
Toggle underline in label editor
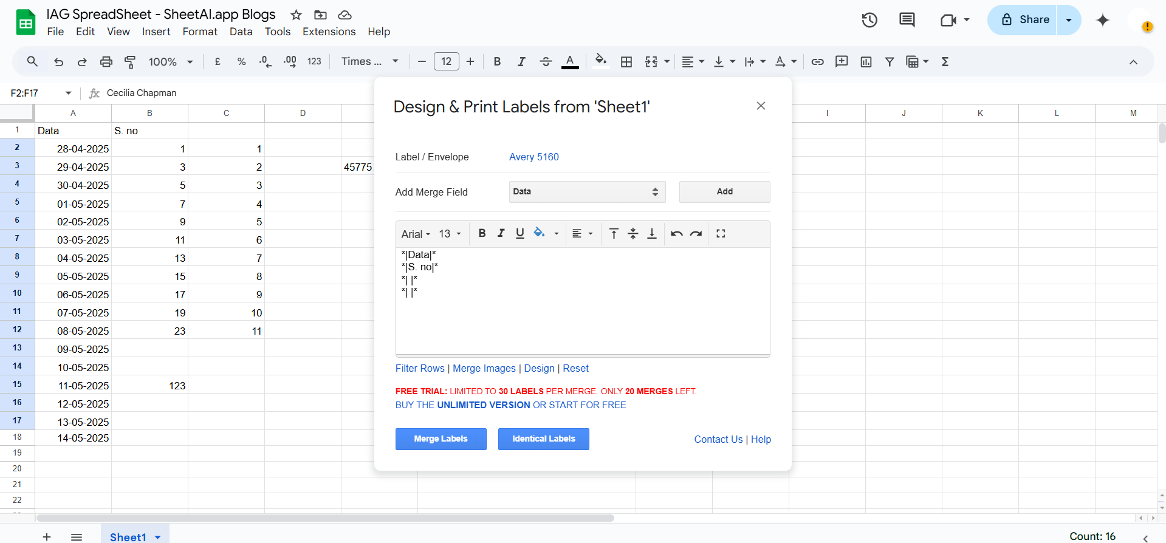(x=520, y=233)
